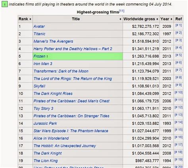This screenshot has height=168, width=188.
Task: Open reference [# 8] link
Action: tap(178, 77)
